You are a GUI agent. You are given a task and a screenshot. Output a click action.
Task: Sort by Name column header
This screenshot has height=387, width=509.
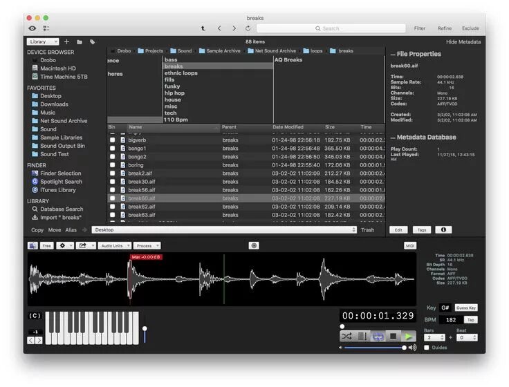click(173, 127)
